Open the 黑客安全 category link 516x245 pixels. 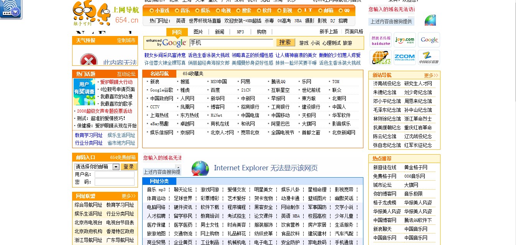tap(264, 207)
